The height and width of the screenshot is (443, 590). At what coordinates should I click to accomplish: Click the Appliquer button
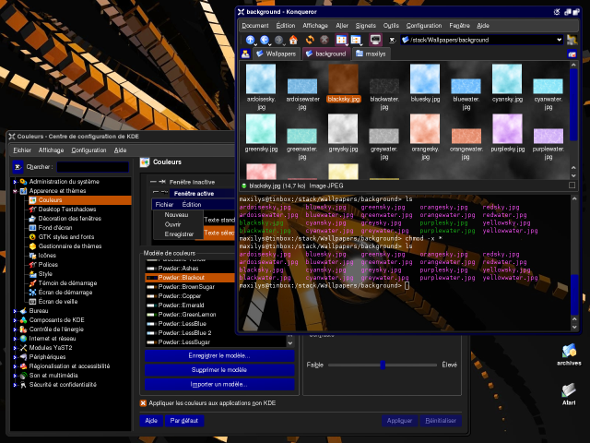pyautogui.click(x=399, y=421)
